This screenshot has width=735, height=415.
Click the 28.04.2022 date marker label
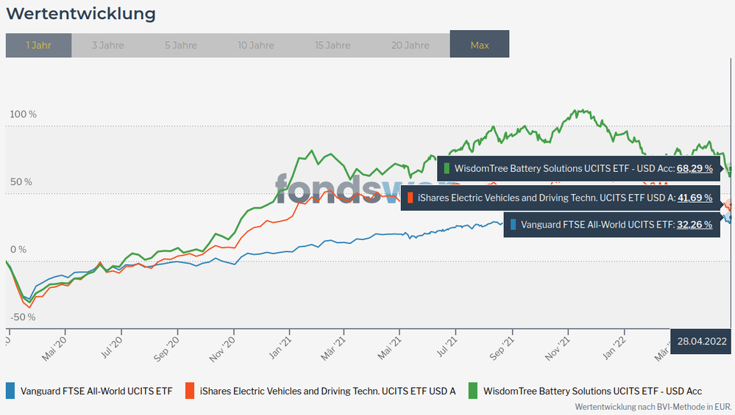point(703,341)
